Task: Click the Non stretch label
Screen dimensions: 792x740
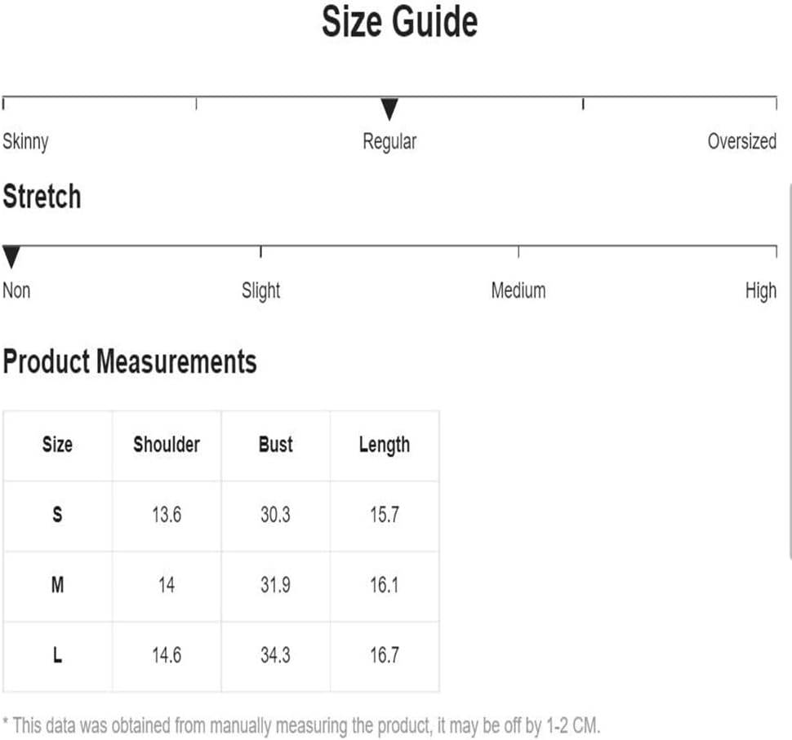Action: (16, 290)
